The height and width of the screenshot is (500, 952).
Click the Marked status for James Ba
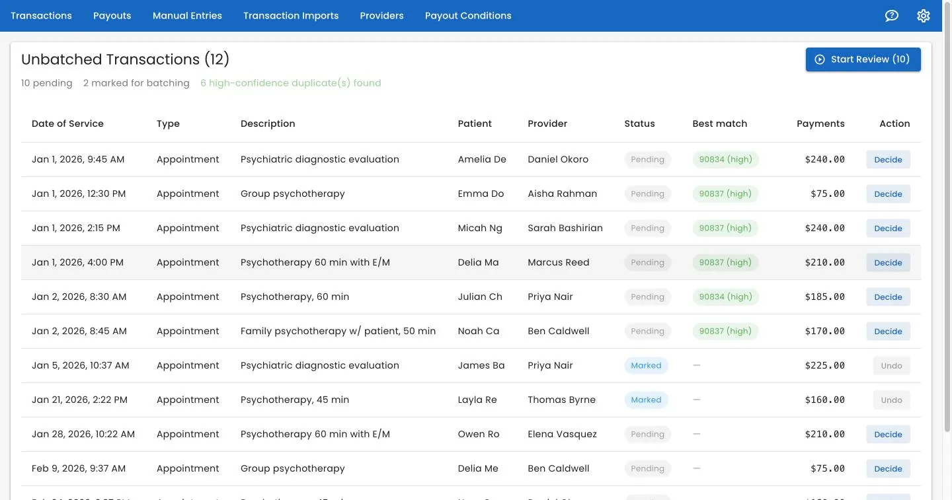pyautogui.click(x=646, y=365)
